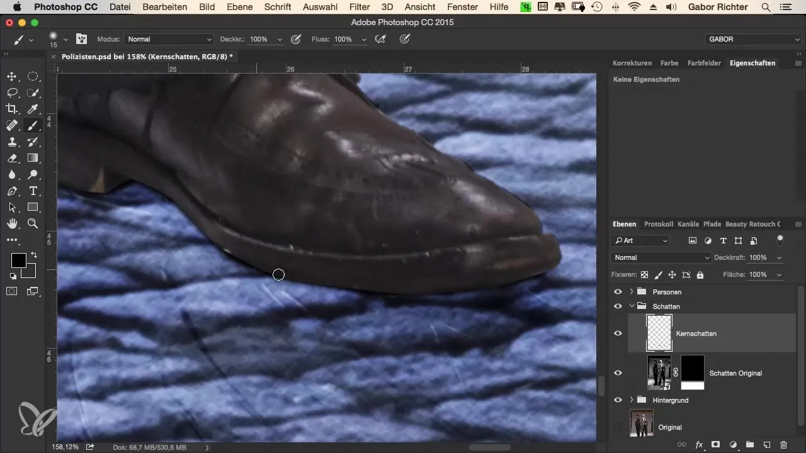Image resolution: width=806 pixels, height=453 pixels.
Task: Expand the Hintergrund layer group
Action: point(632,400)
